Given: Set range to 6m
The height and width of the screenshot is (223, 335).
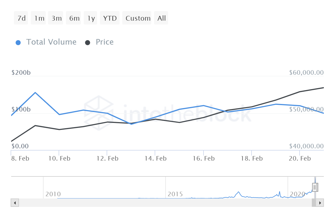Looking at the screenshot, I should pos(74,18).
